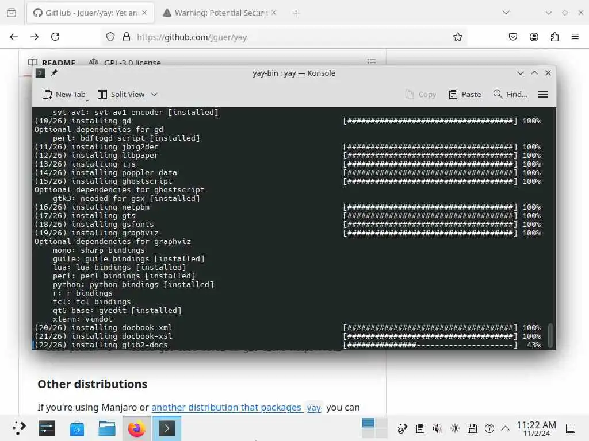Image resolution: width=589 pixels, height=441 pixels.
Task: View site security padlock information
Action: coord(127,37)
